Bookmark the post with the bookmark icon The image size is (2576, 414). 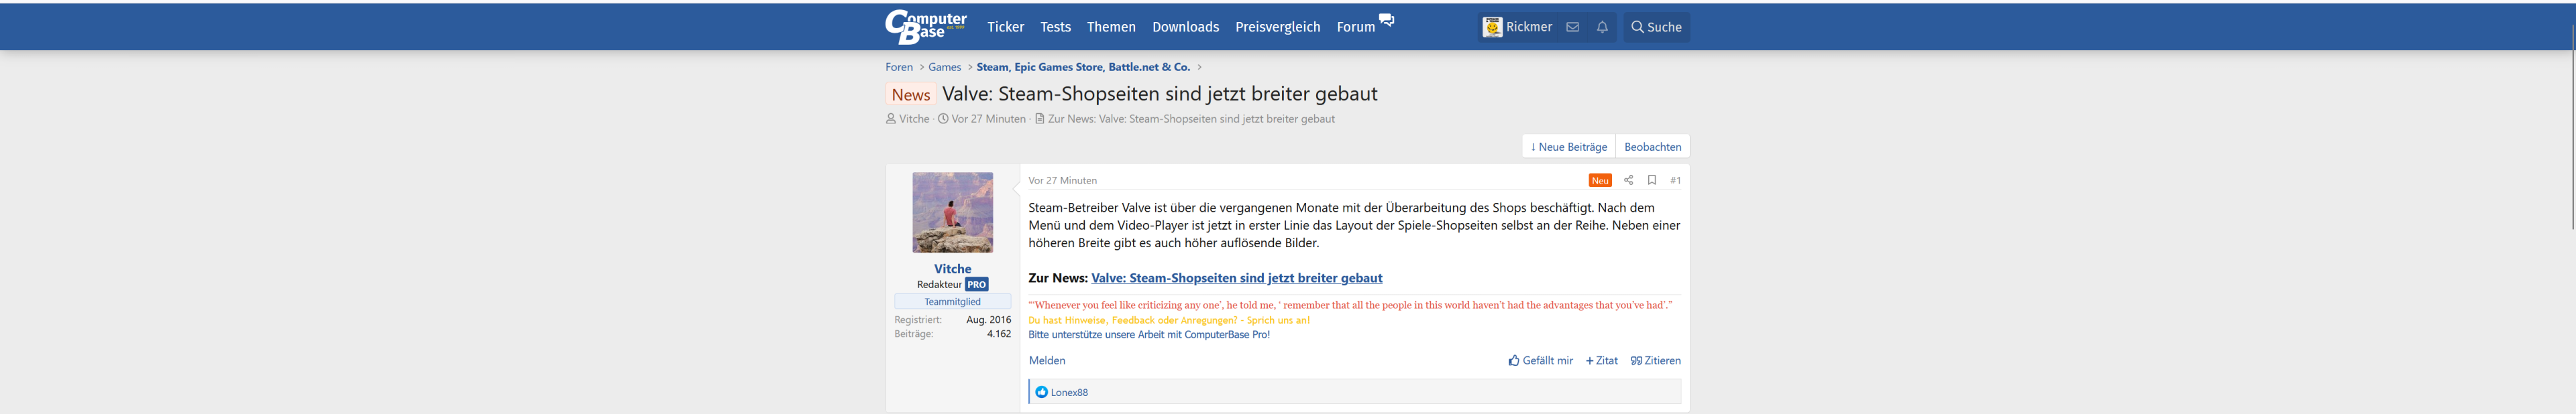coord(1652,181)
